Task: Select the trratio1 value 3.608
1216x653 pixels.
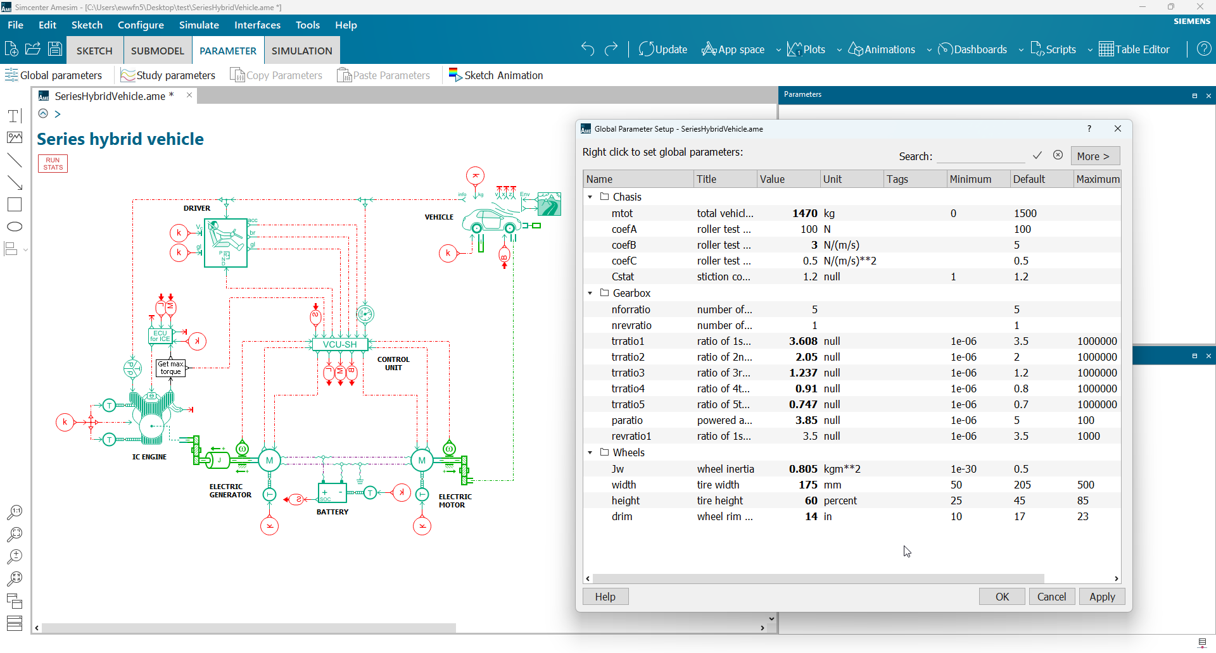Action: pyautogui.click(x=803, y=341)
